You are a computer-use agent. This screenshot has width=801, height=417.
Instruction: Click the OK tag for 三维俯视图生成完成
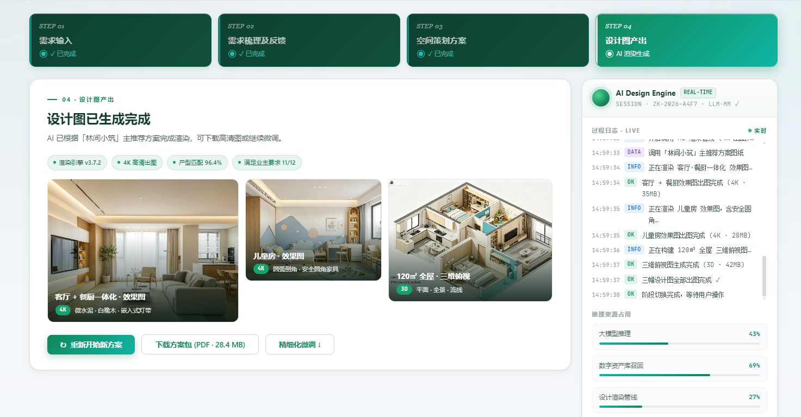[631, 264]
